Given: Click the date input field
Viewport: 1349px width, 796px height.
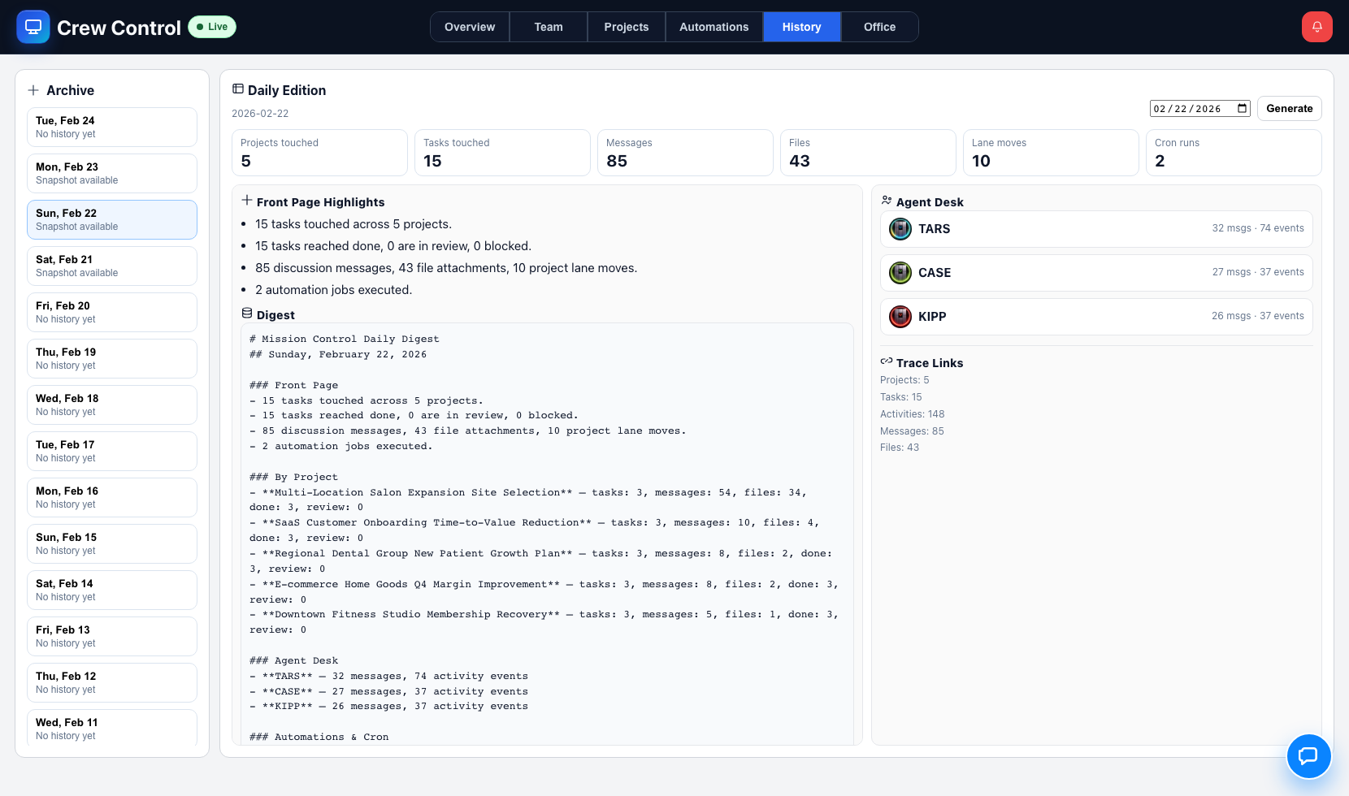Looking at the screenshot, I should tap(1191, 109).
